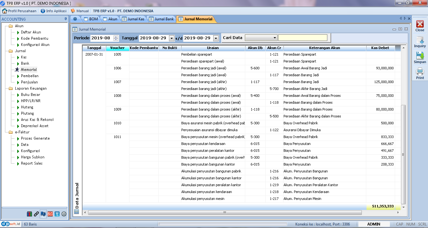
Task: Click the Periode spinner stepper
Action: click(116, 38)
